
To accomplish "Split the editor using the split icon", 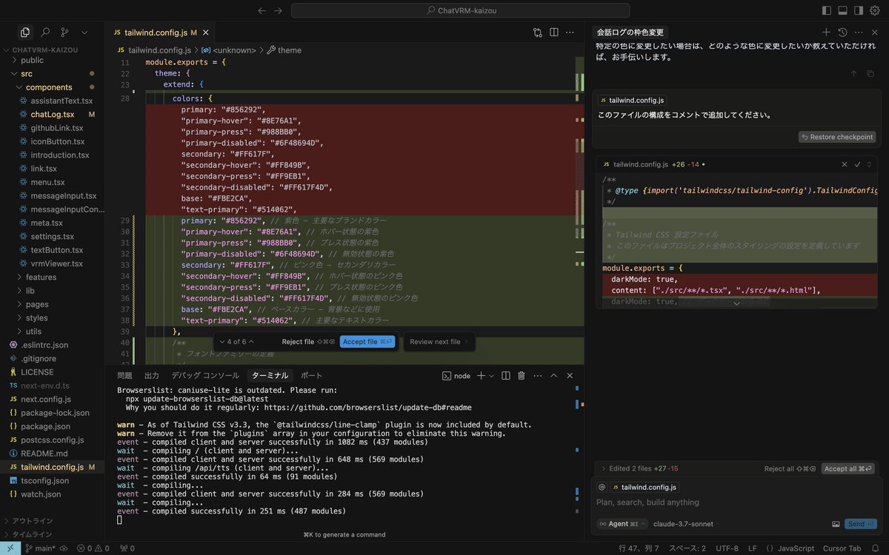I will 553,32.
